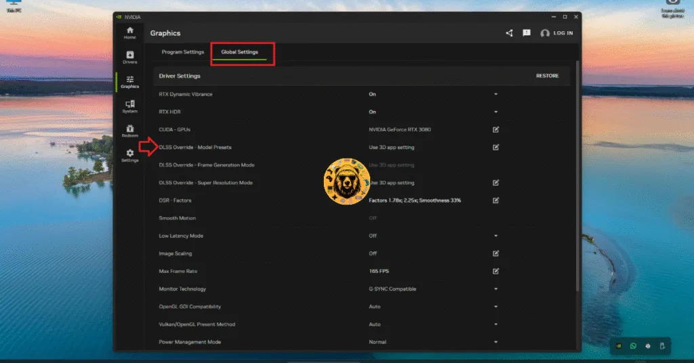Edit the Image Scaling setting

[x=495, y=253]
